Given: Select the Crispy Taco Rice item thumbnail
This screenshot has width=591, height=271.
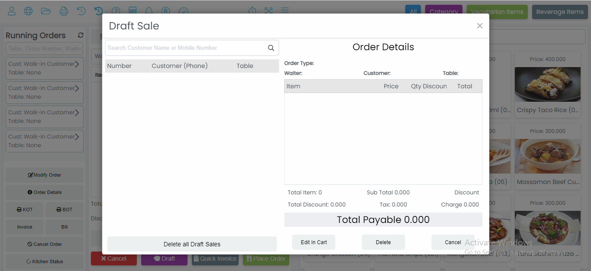Looking at the screenshot, I should 547,84.
